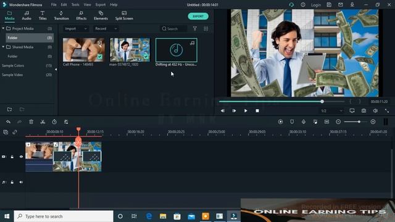Image resolution: width=395 pixels, height=222 pixels.
Task: Toggle the audio track lock icon
Action: 12,182
